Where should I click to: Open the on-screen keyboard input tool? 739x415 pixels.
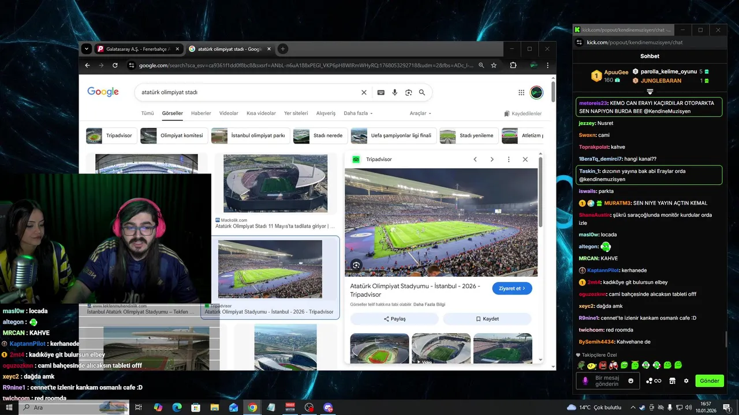tap(381, 92)
